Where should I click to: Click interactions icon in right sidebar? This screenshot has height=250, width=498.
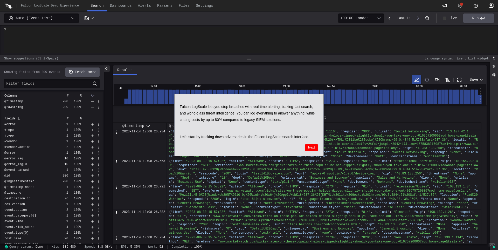[x=494, y=75]
